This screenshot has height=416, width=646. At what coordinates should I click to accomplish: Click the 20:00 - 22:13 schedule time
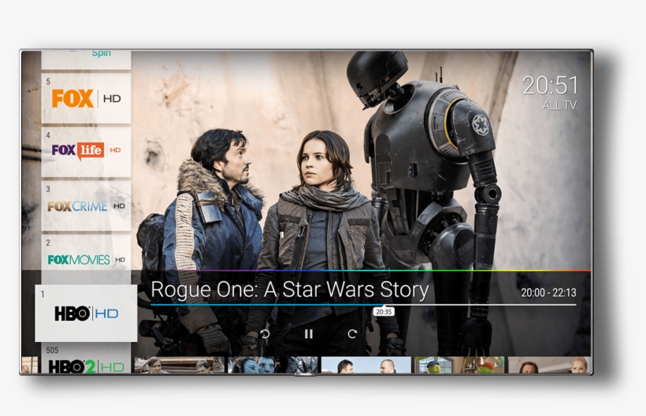click(548, 293)
